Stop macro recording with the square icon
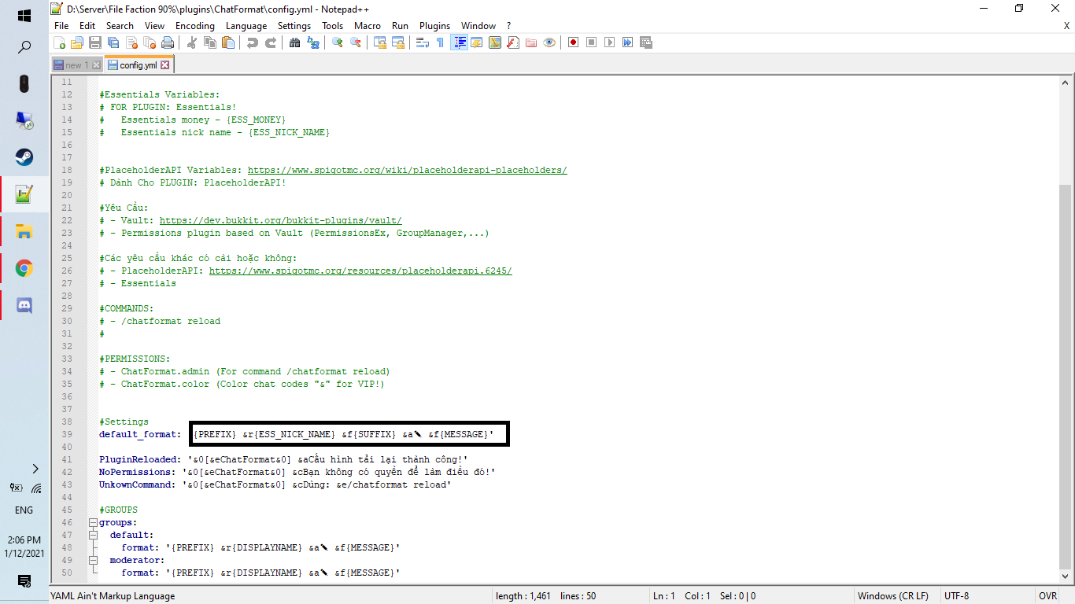Viewport: 1075px width, 604px height. coord(592,42)
